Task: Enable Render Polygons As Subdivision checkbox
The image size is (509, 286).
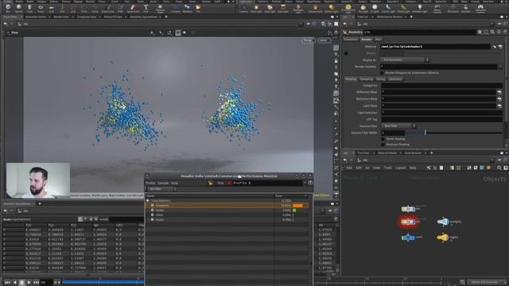Action: (382, 73)
